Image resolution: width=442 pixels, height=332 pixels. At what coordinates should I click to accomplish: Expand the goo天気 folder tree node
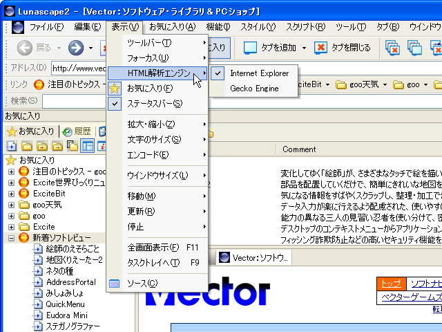pos(11,205)
